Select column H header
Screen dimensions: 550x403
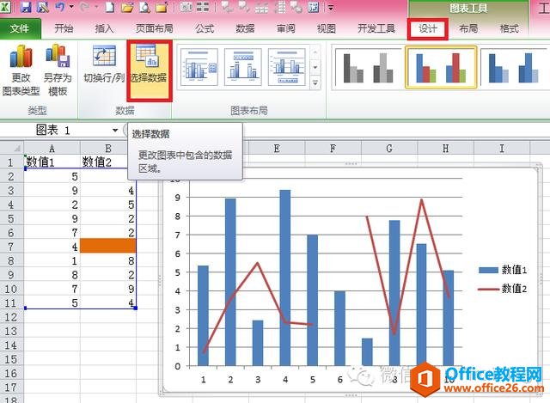pyautogui.click(x=445, y=148)
